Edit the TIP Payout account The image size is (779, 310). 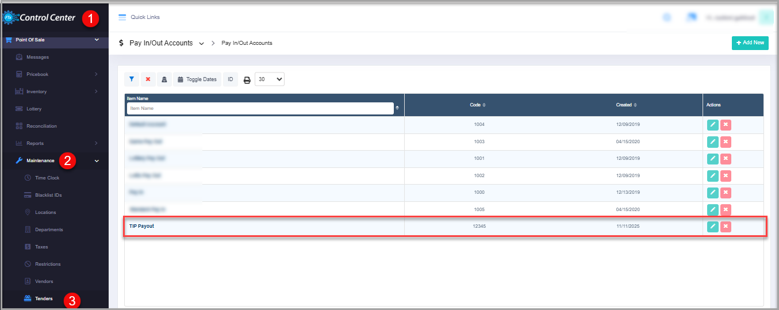(x=712, y=227)
